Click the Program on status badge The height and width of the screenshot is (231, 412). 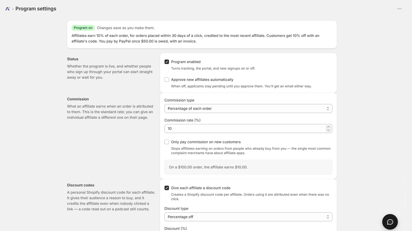(83, 28)
